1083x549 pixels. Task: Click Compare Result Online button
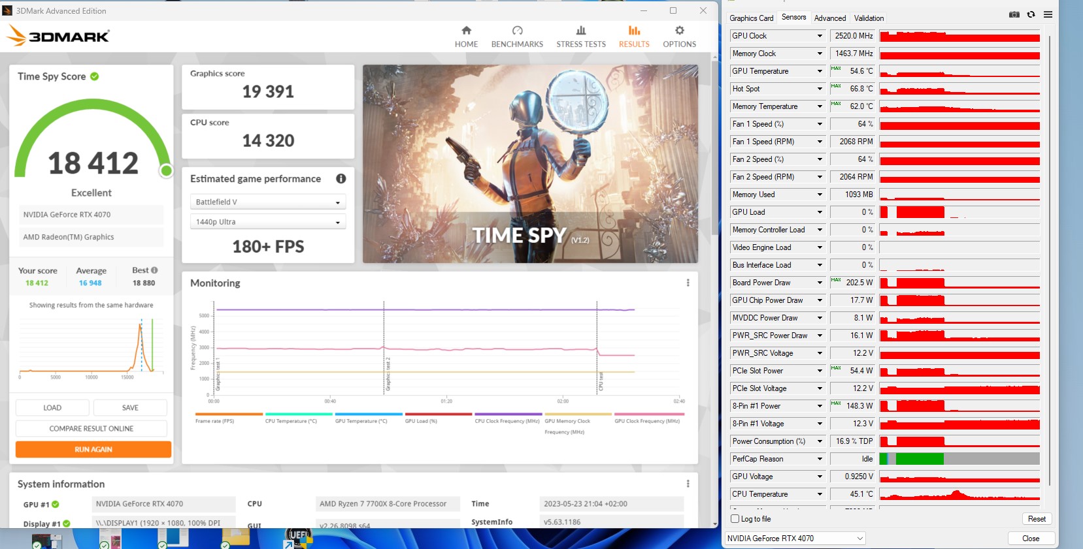tap(92, 429)
